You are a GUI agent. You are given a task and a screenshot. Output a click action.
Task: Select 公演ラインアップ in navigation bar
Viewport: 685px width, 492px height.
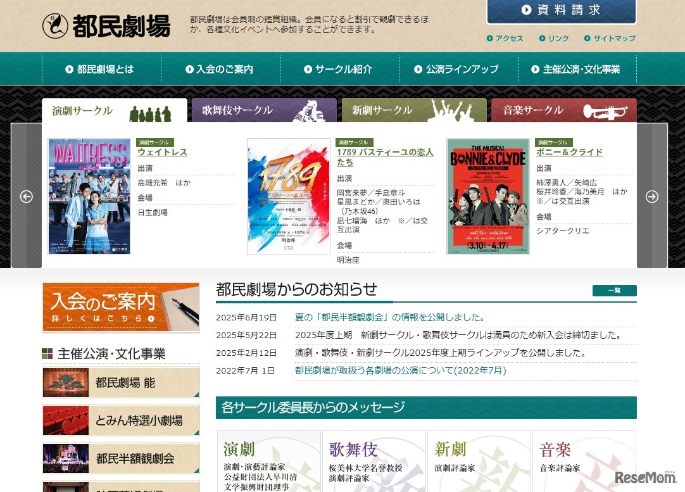[x=458, y=69]
